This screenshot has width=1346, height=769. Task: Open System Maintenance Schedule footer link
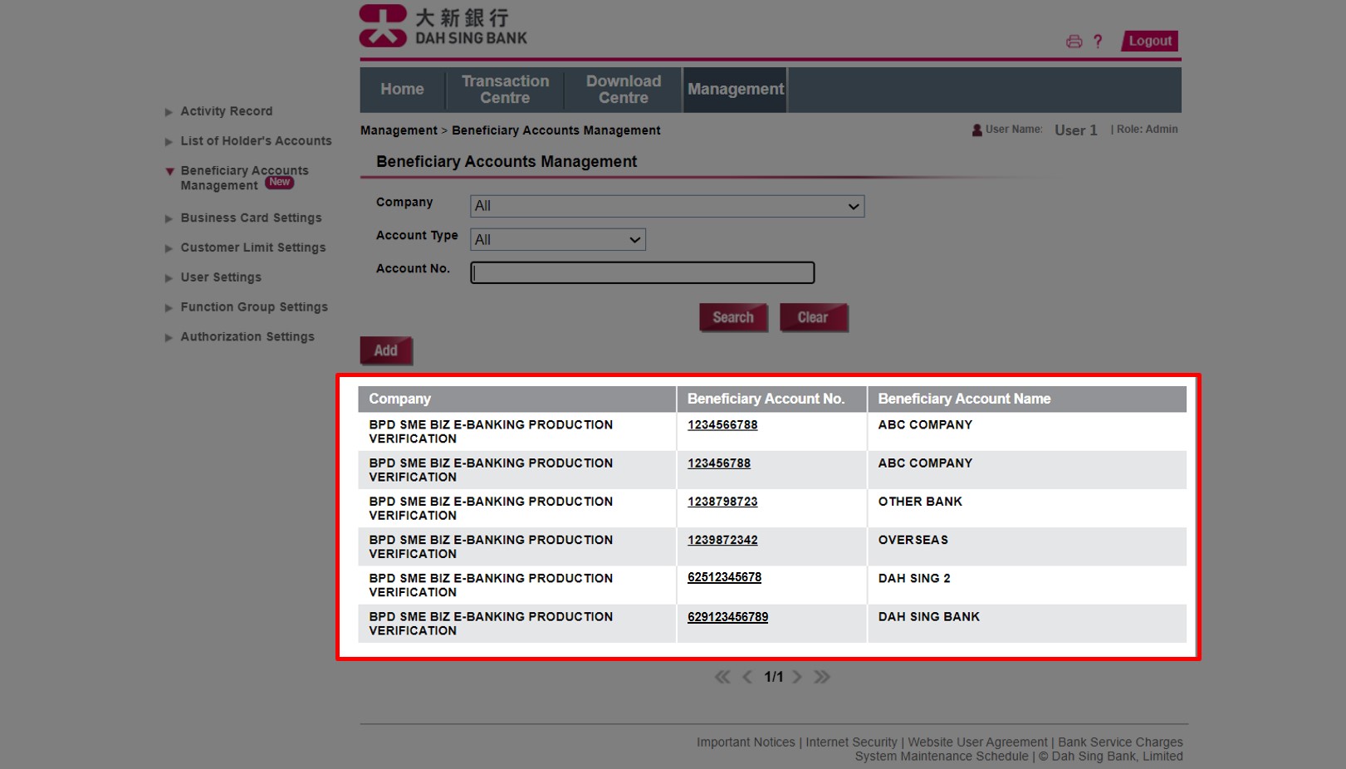coord(942,757)
